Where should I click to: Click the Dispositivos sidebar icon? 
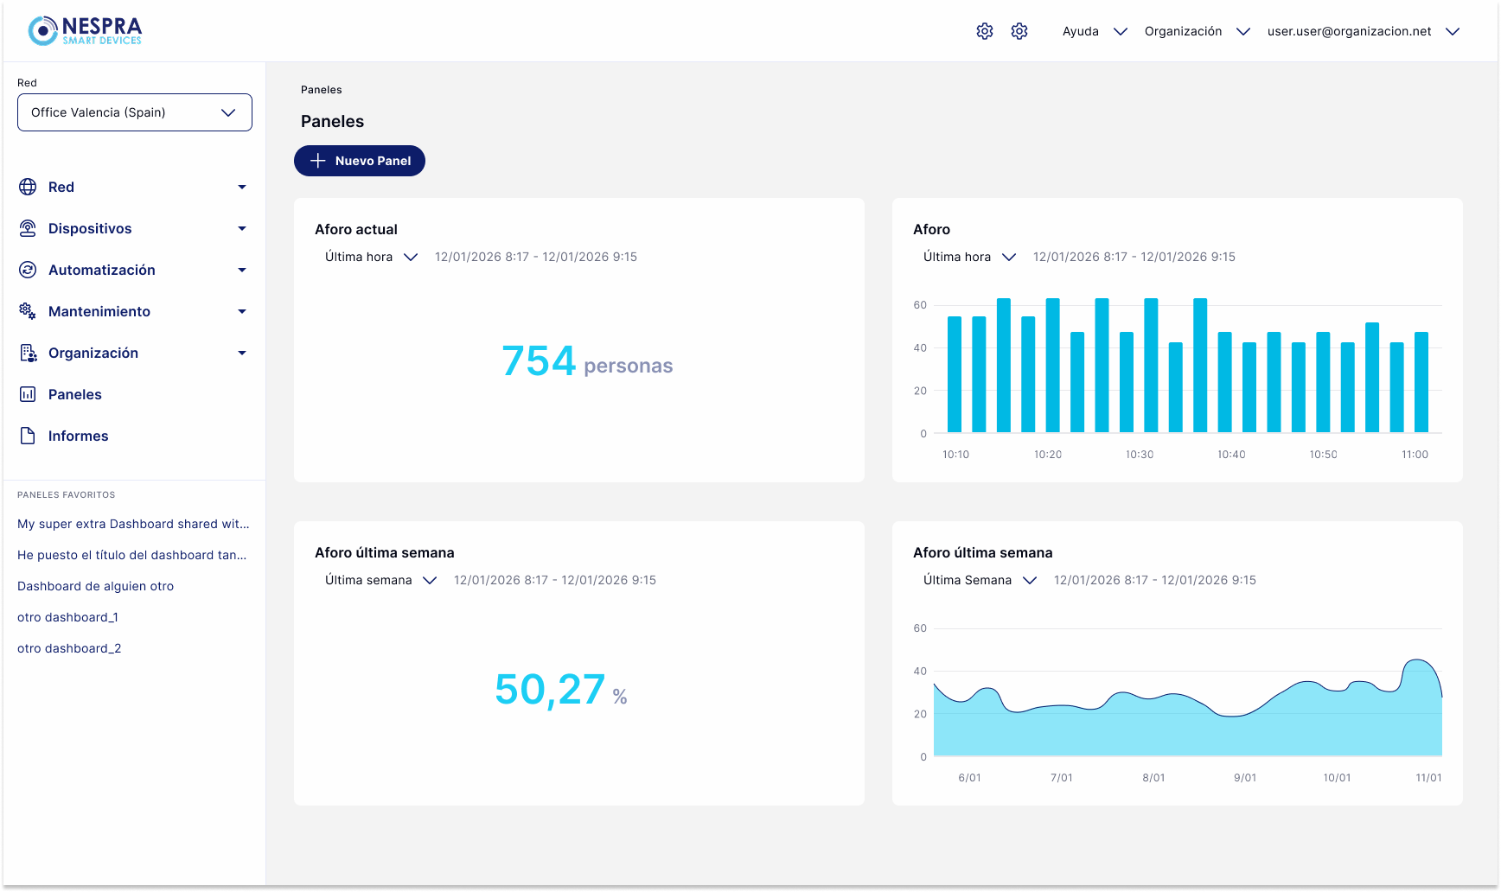tap(28, 228)
